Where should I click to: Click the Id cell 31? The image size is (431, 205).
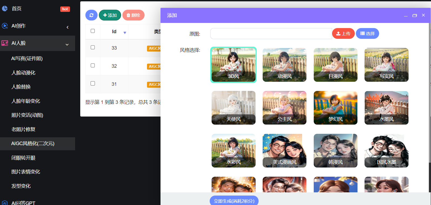pos(114,84)
